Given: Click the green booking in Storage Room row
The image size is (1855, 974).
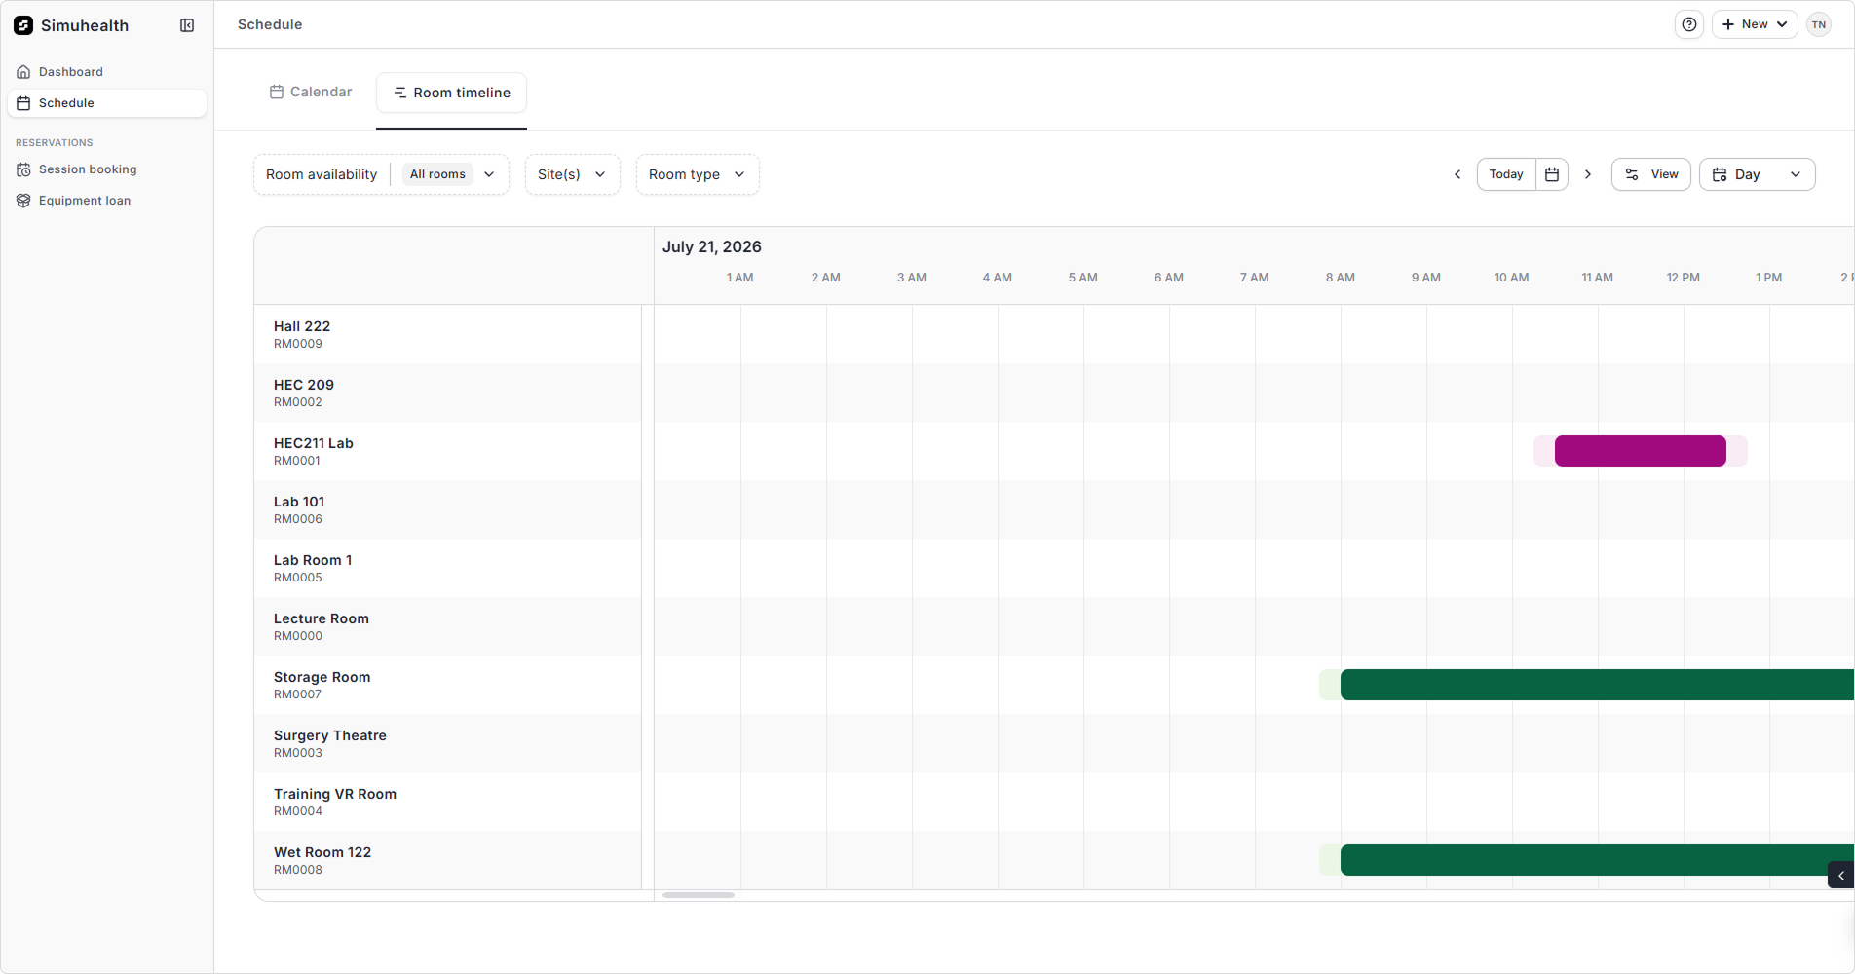Looking at the screenshot, I should (1597, 685).
